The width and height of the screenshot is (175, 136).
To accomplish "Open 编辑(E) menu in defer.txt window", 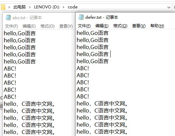I will (102, 26).
